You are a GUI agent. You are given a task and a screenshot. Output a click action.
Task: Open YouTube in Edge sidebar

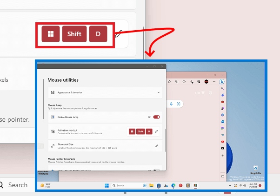[222, 142]
